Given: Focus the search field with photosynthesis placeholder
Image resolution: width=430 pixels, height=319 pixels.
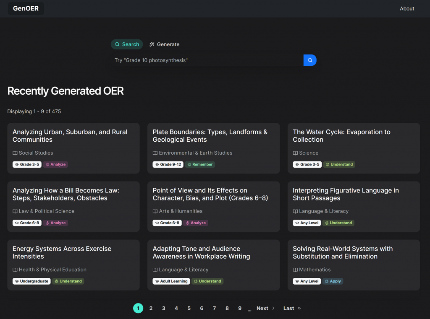Looking at the screenshot, I should point(207,60).
